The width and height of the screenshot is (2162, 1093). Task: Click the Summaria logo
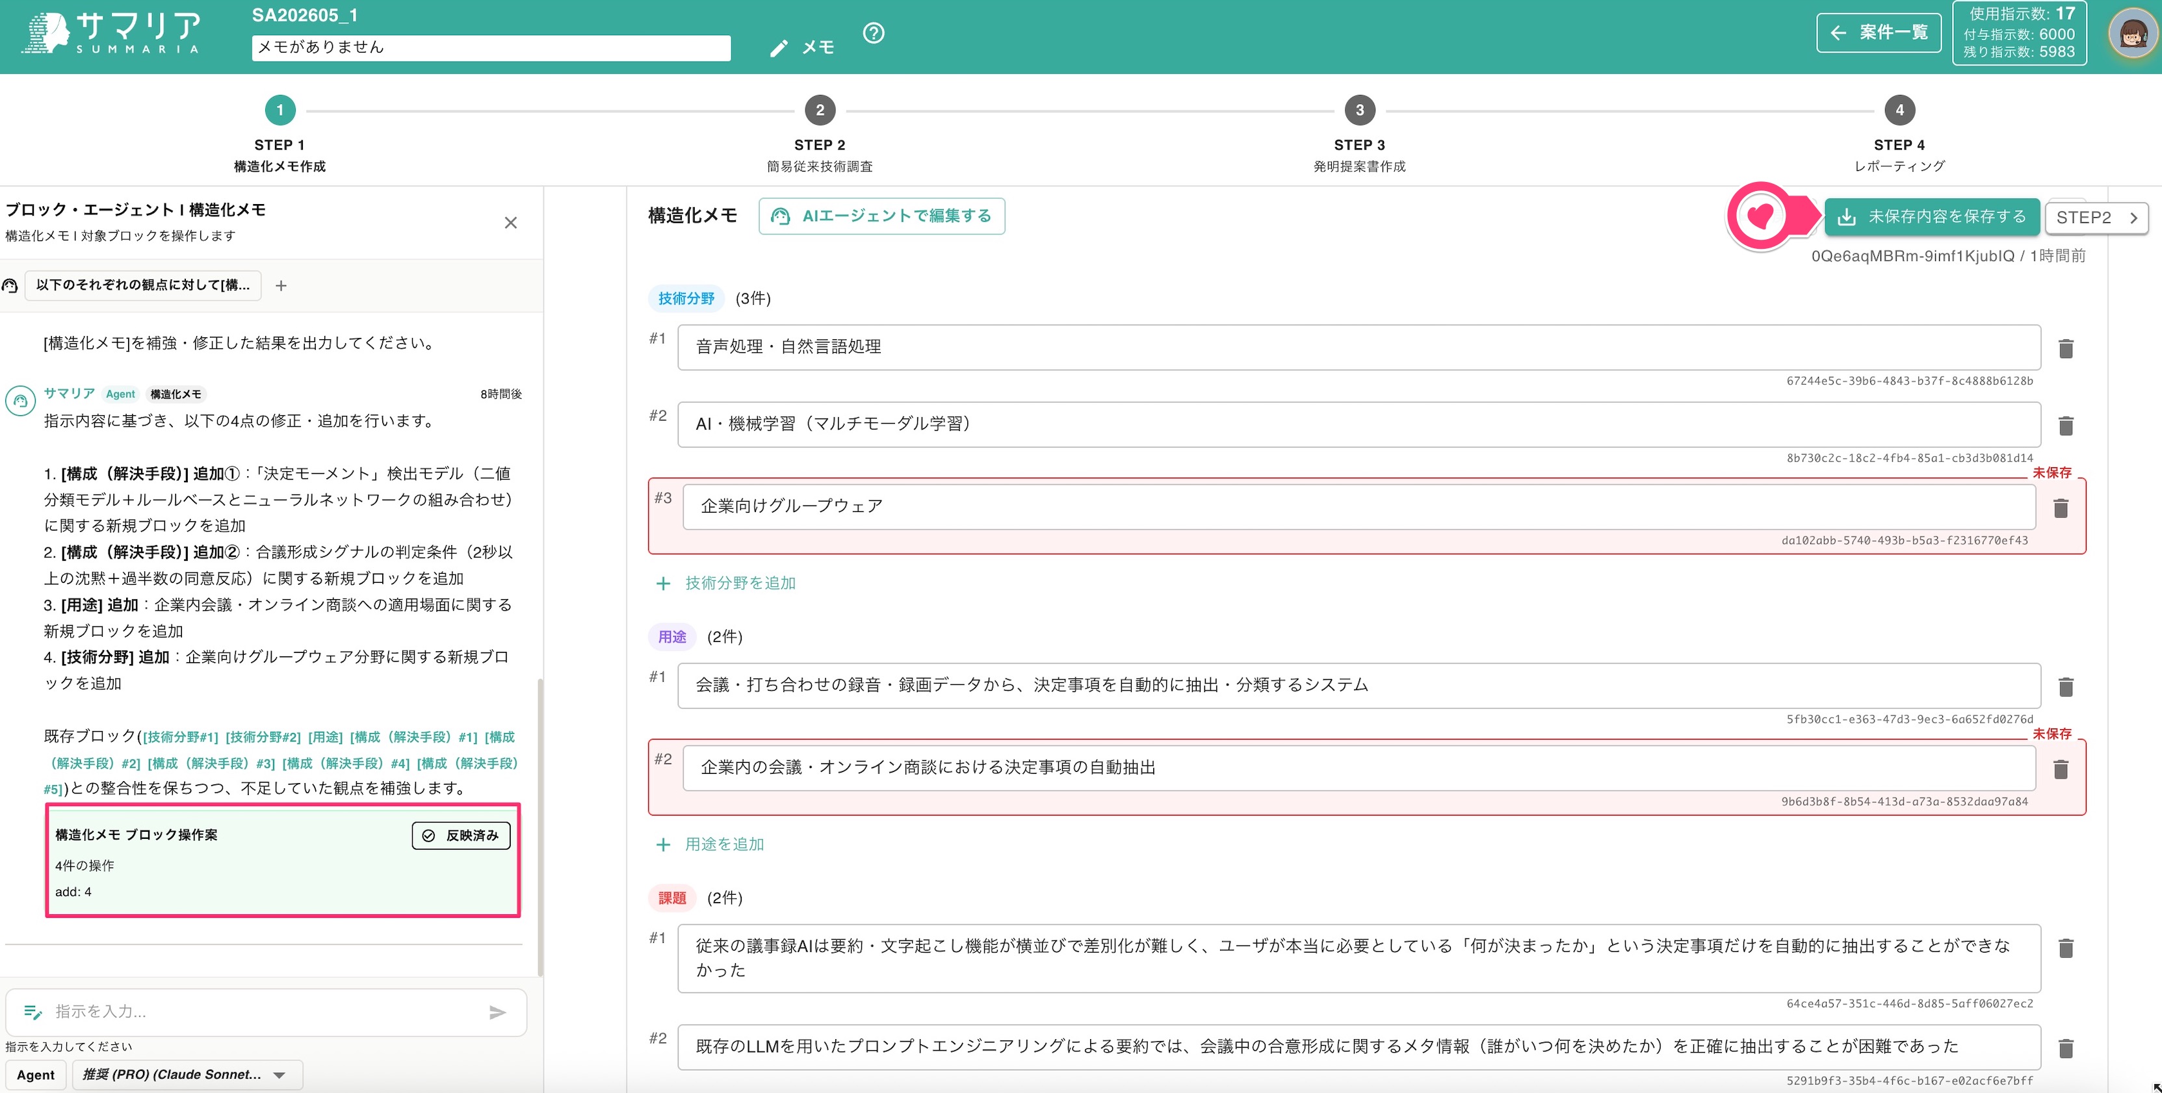[x=111, y=34]
